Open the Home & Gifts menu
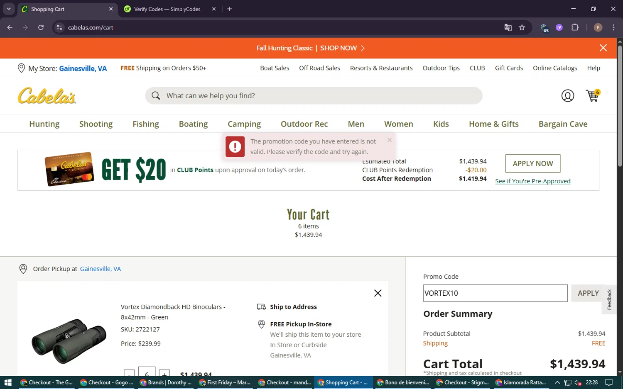The image size is (623, 389). coord(494,124)
